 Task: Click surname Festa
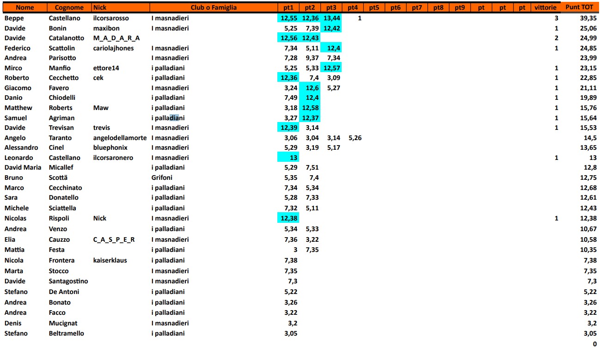(57, 250)
